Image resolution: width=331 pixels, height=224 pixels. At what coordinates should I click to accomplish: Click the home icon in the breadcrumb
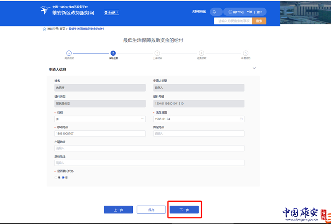44,29
